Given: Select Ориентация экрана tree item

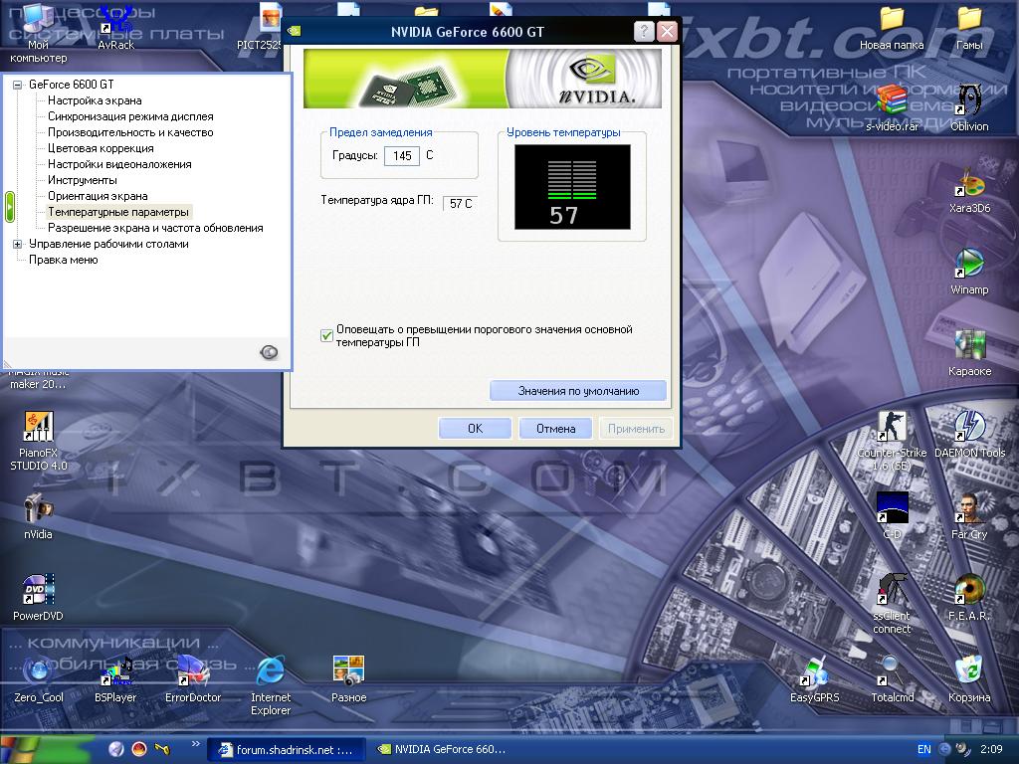Looking at the screenshot, I should point(98,196).
